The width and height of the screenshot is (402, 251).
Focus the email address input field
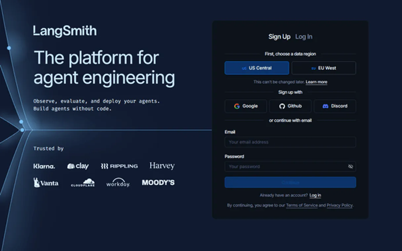pos(290,142)
